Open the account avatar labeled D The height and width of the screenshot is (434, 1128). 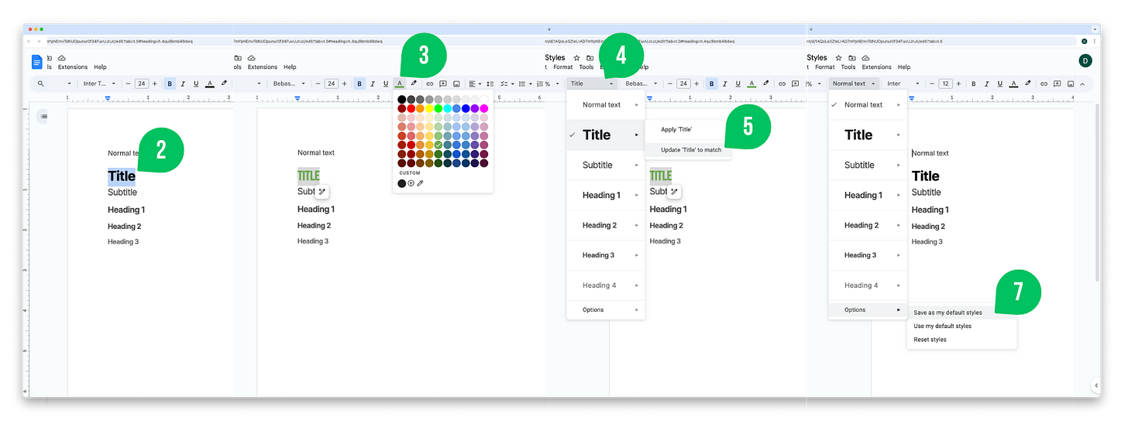point(1085,60)
